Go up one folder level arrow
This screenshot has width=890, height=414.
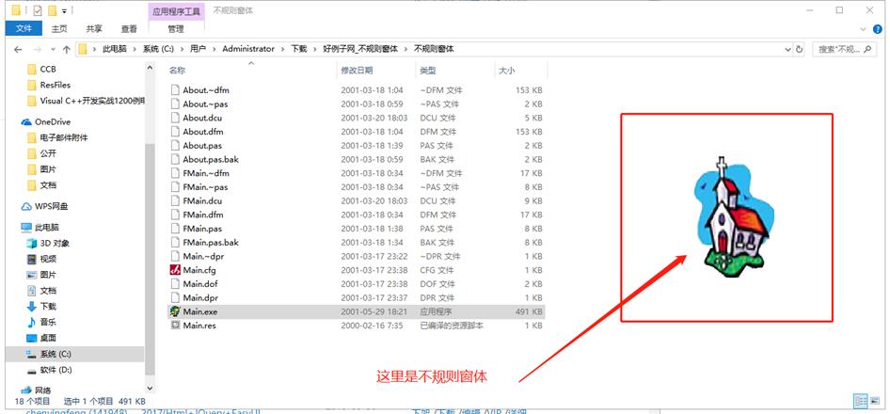click(x=65, y=49)
